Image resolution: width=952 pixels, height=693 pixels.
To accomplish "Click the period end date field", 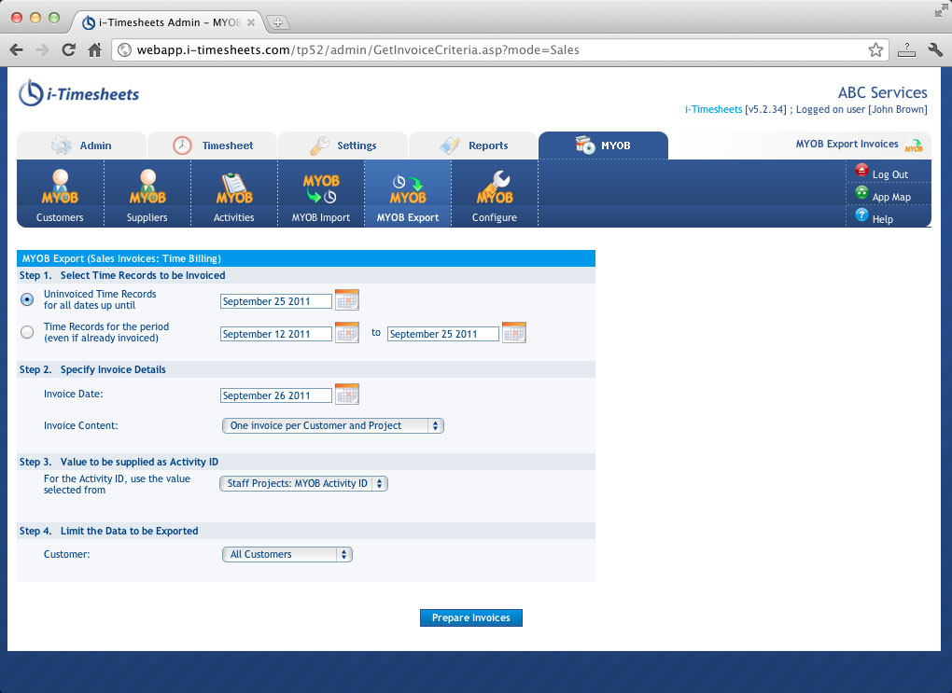I will coord(442,334).
